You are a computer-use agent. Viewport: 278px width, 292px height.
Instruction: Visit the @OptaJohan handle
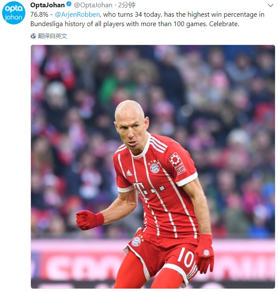pyautogui.click(x=93, y=5)
